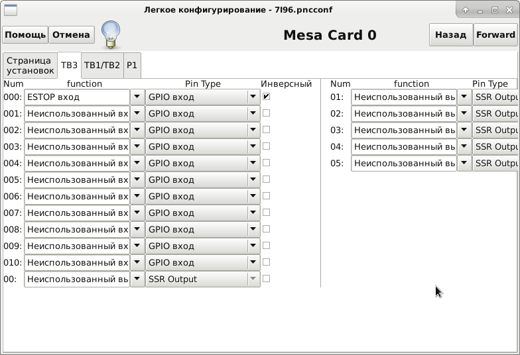Open pin type dropdown for pin 010
Viewport: 520px width, 355px height.
point(203,262)
